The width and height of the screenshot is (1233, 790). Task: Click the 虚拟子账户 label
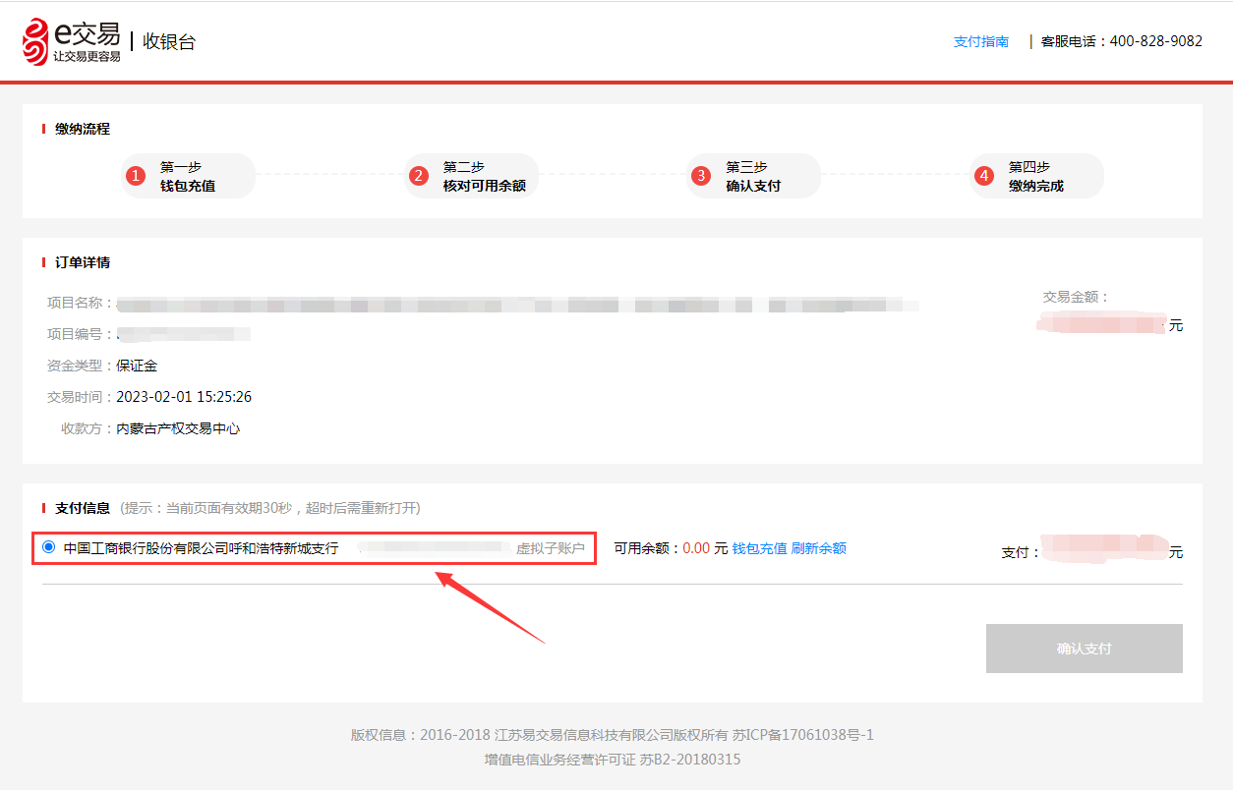point(551,548)
